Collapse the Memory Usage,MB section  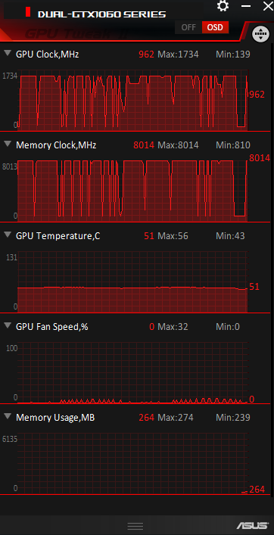8,417
